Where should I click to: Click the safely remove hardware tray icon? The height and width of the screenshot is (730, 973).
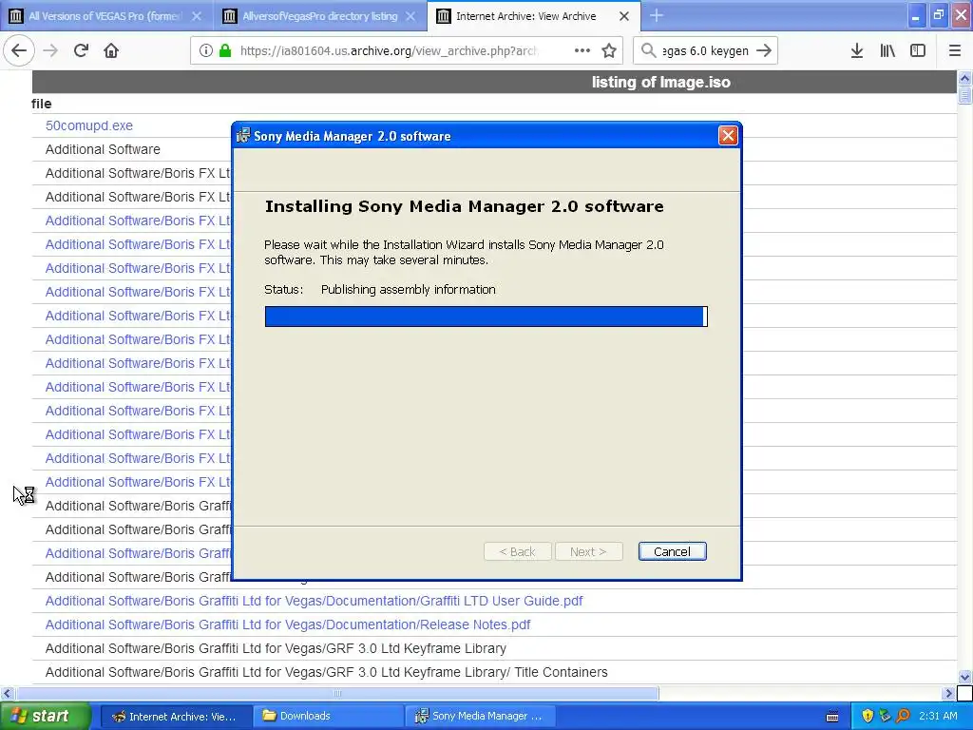[x=885, y=716]
